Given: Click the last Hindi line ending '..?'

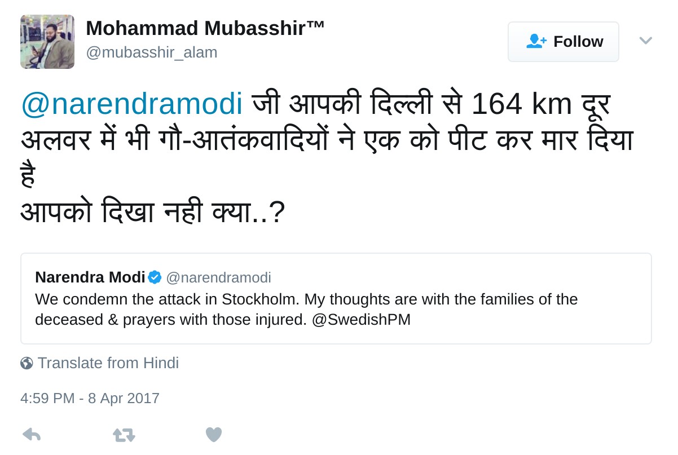Looking at the screenshot, I should click(x=152, y=212).
